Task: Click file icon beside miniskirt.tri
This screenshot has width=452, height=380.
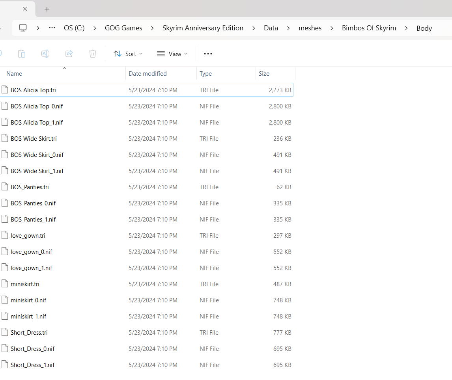Action: [5, 283]
